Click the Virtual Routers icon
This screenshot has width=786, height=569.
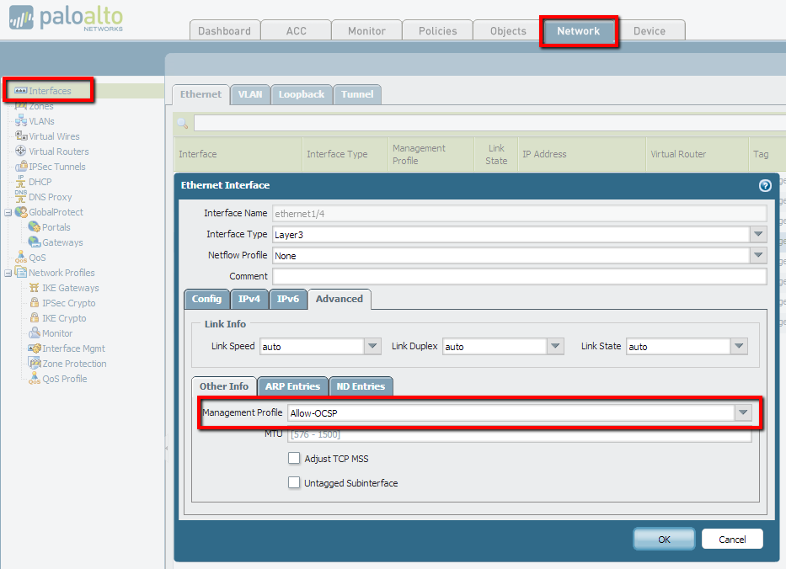20,151
